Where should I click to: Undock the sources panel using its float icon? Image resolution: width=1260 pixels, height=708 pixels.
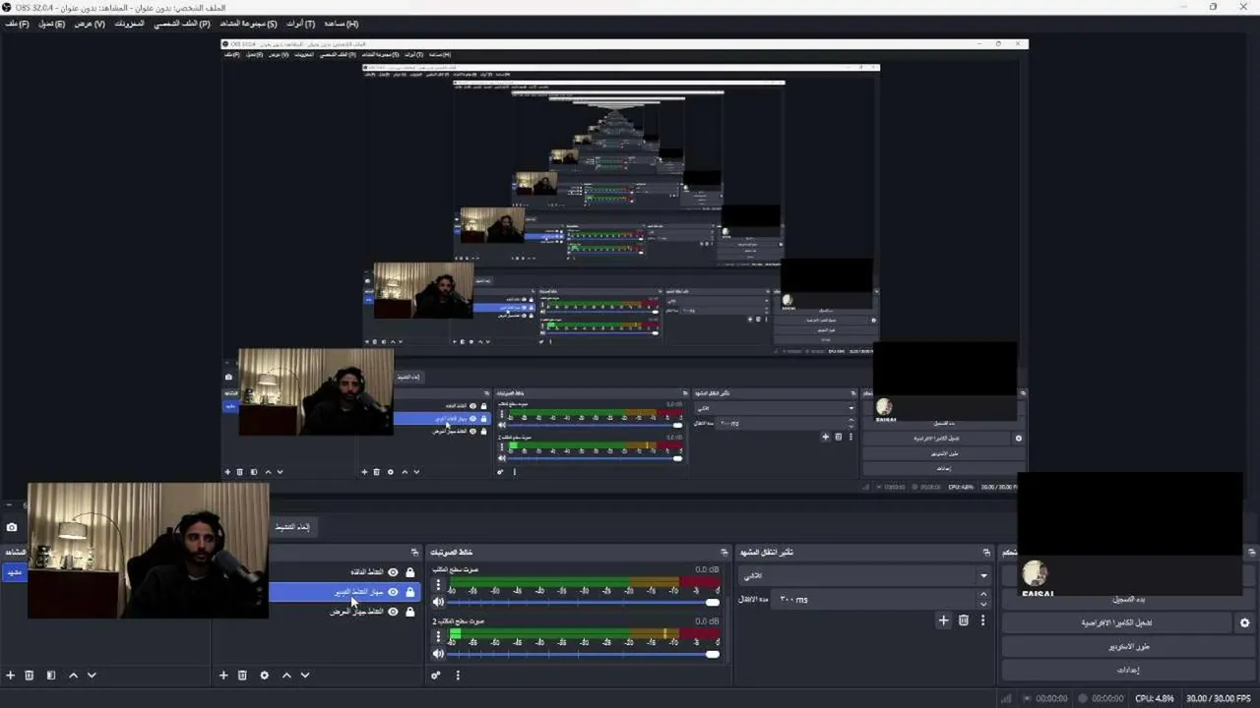tap(414, 553)
